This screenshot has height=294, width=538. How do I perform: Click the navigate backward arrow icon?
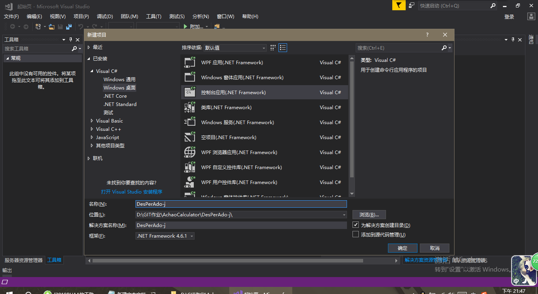[x=13, y=26]
